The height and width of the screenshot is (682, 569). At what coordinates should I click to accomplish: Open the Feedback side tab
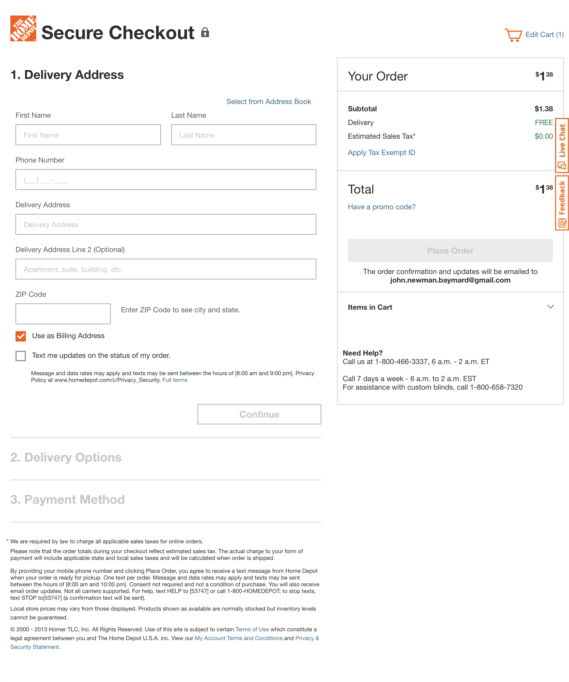coord(562,203)
